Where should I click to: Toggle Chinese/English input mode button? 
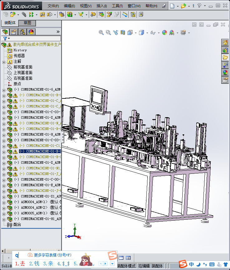191,264
